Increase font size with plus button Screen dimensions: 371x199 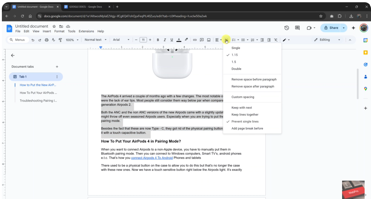pos(150,40)
